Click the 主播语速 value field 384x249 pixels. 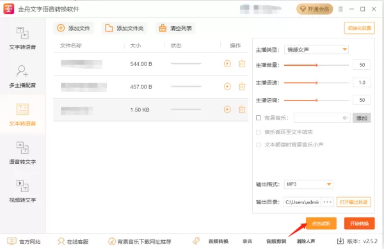coord(362,83)
